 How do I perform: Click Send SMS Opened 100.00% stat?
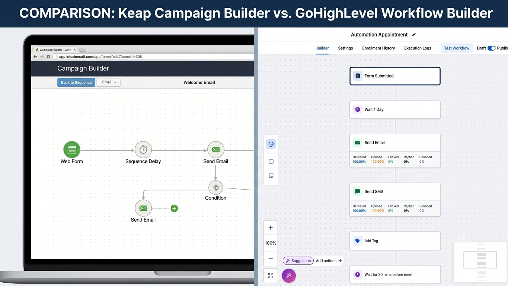click(x=377, y=208)
